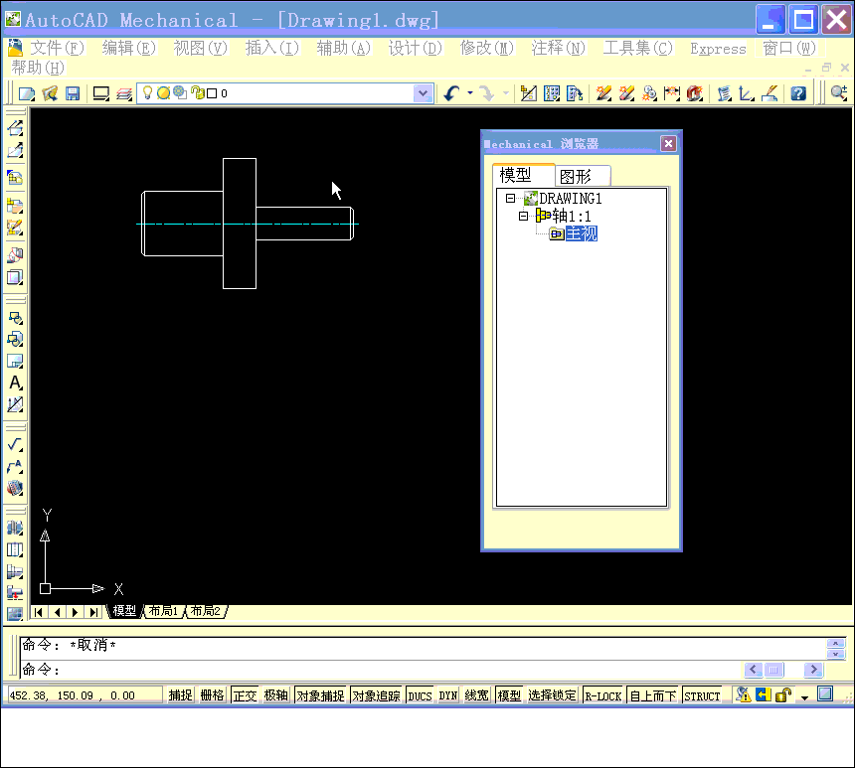The width and height of the screenshot is (855, 768).
Task: Open the Undo history dropdown arrow
Action: (x=470, y=93)
